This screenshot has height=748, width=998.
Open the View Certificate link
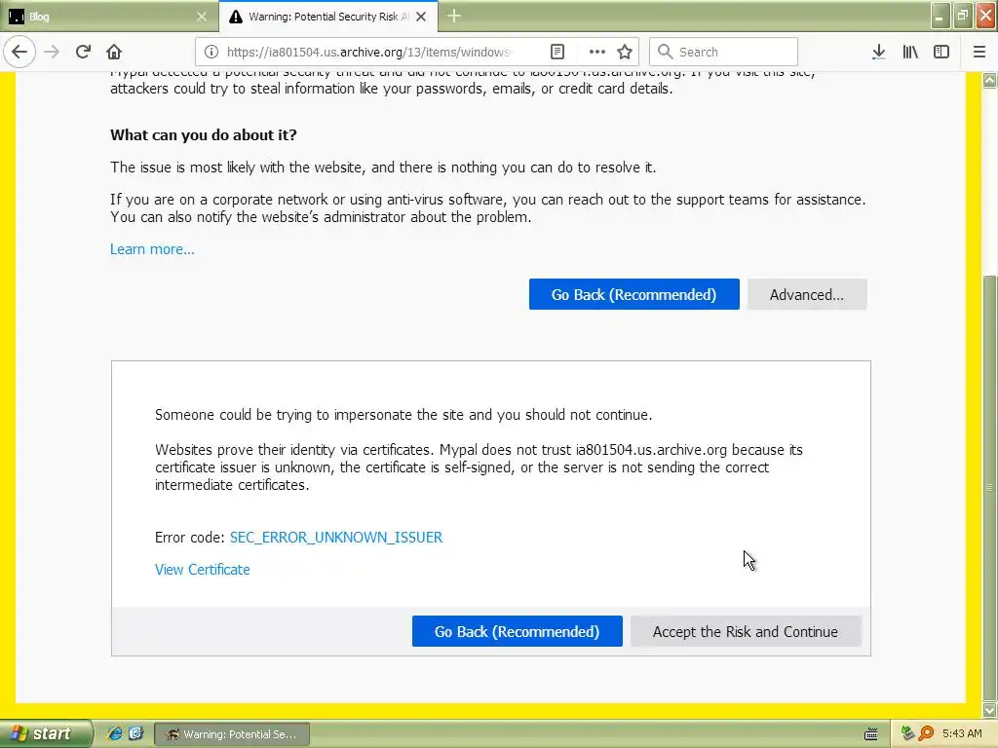203,570
